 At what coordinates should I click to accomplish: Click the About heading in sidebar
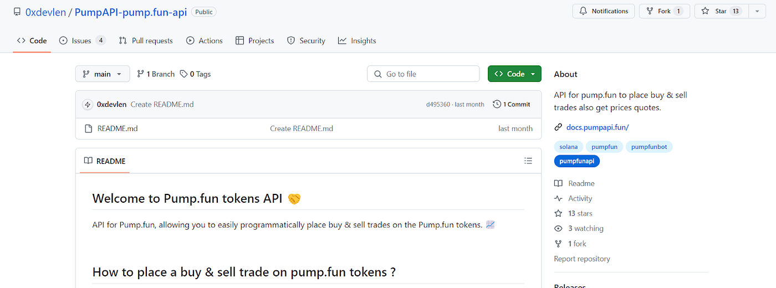coord(565,74)
